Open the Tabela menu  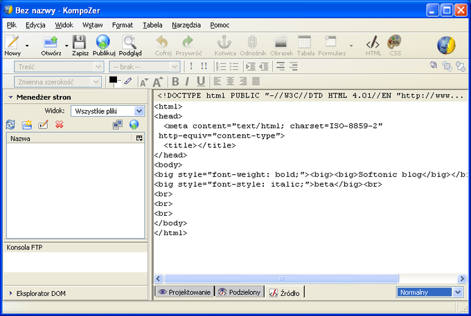pos(152,25)
